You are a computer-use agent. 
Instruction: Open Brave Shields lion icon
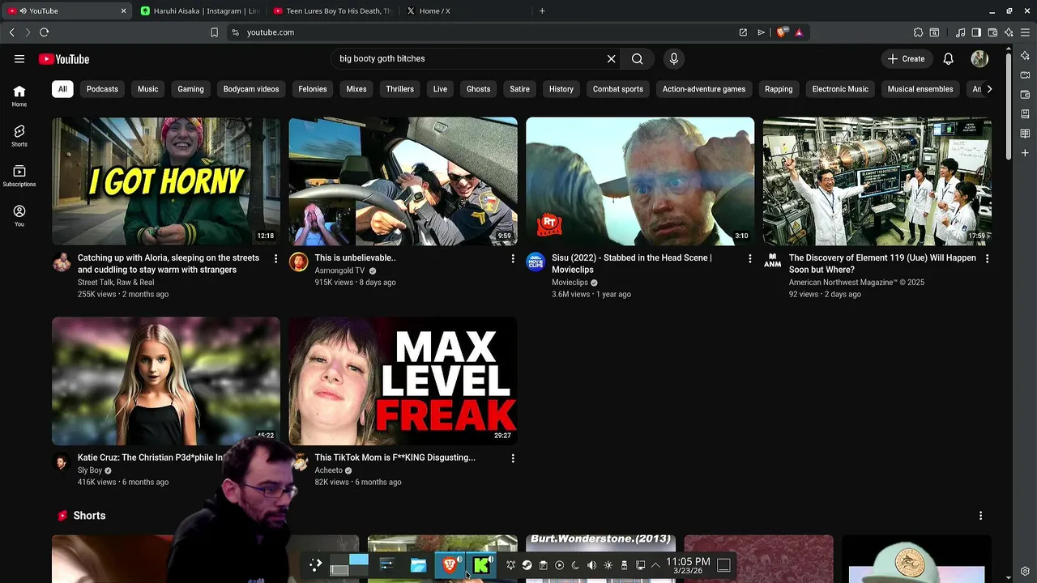click(x=781, y=32)
